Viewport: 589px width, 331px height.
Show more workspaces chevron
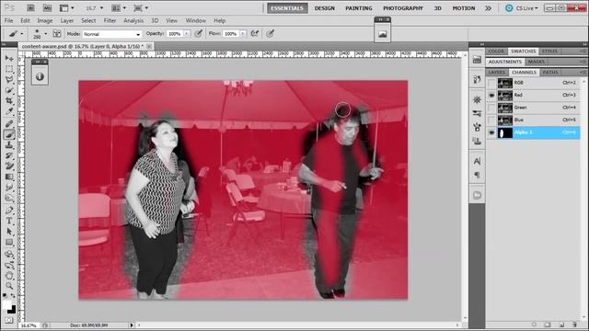488,8
